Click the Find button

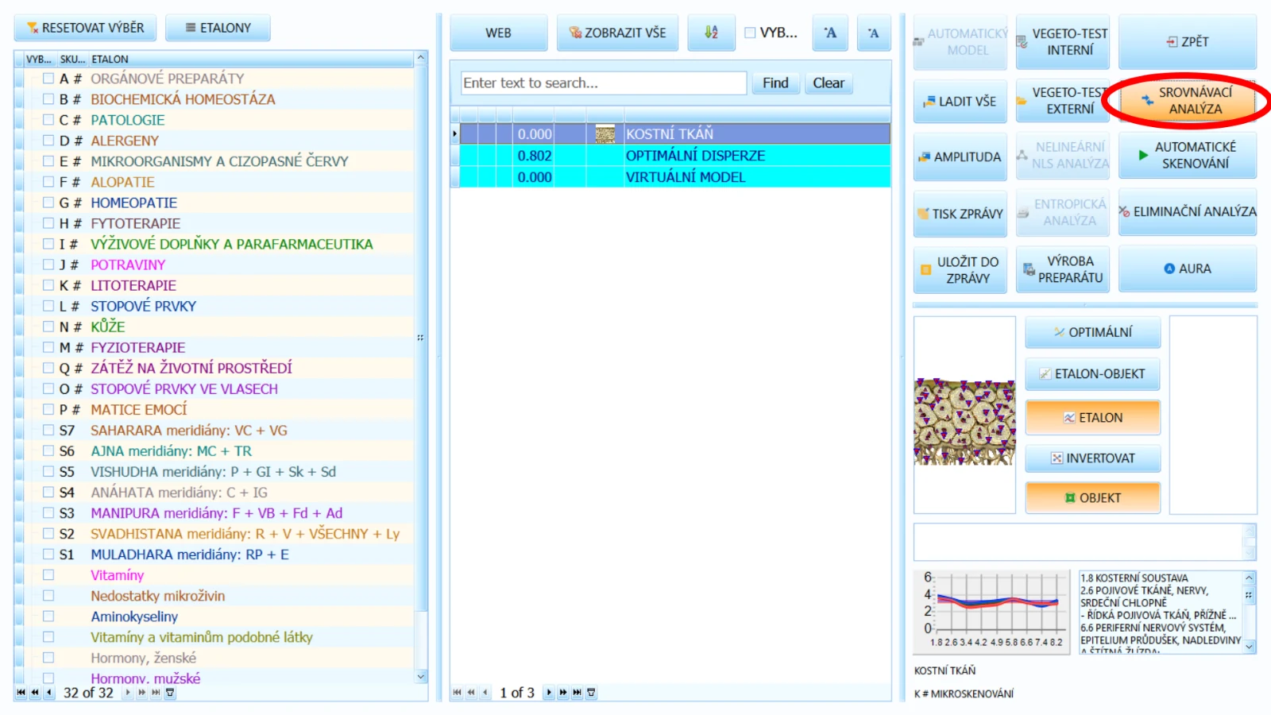775,83
